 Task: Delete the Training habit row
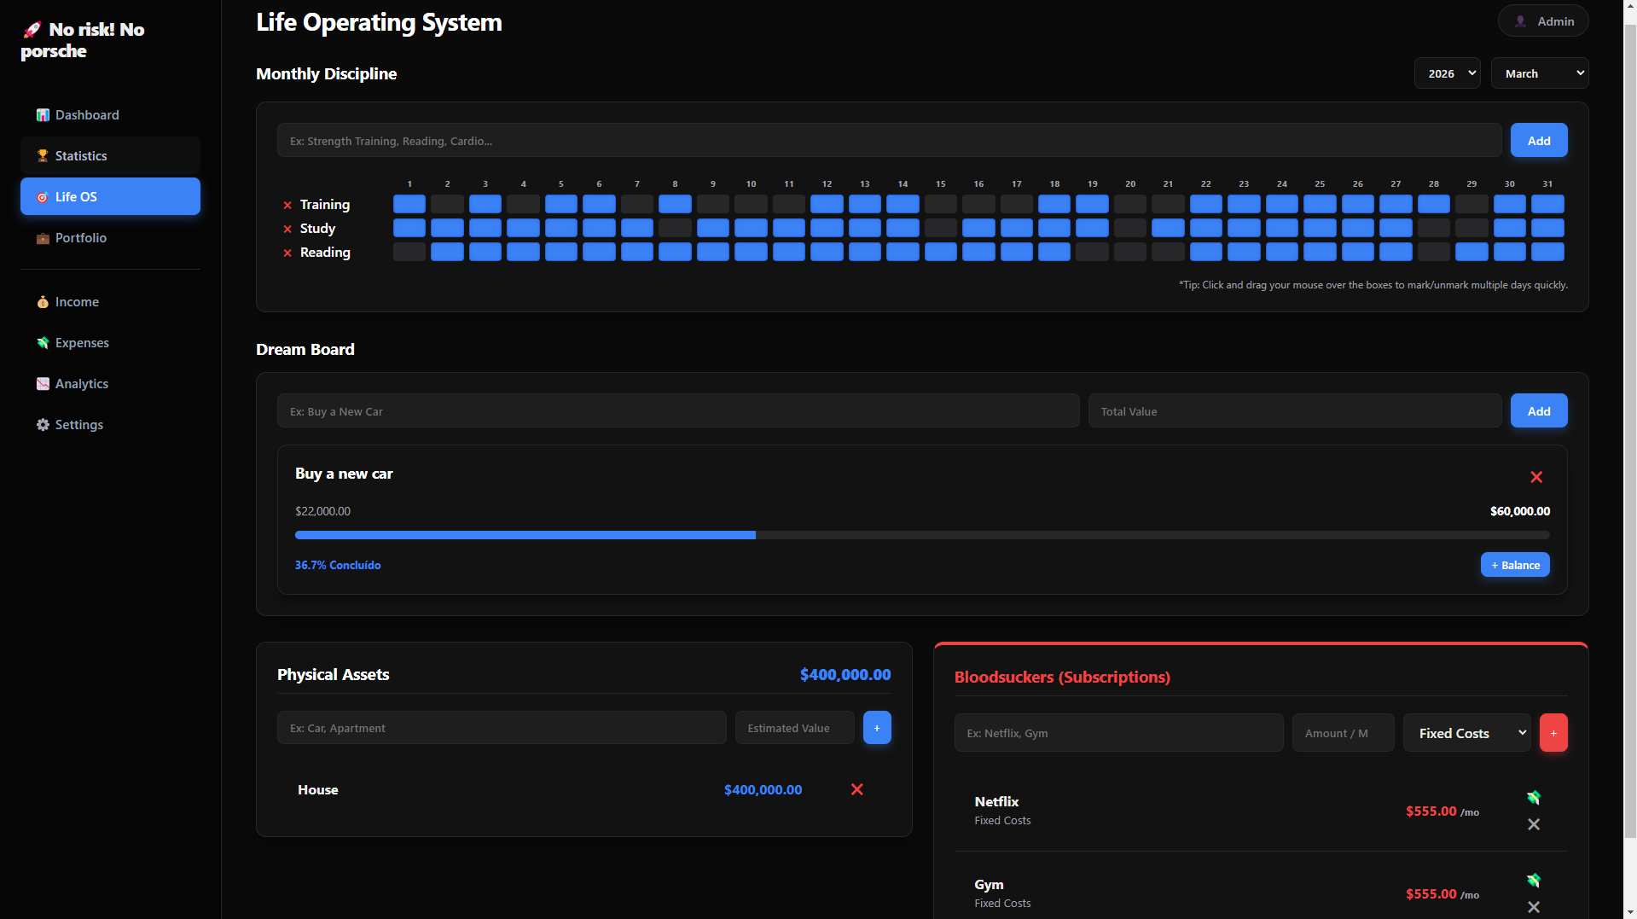tap(287, 205)
